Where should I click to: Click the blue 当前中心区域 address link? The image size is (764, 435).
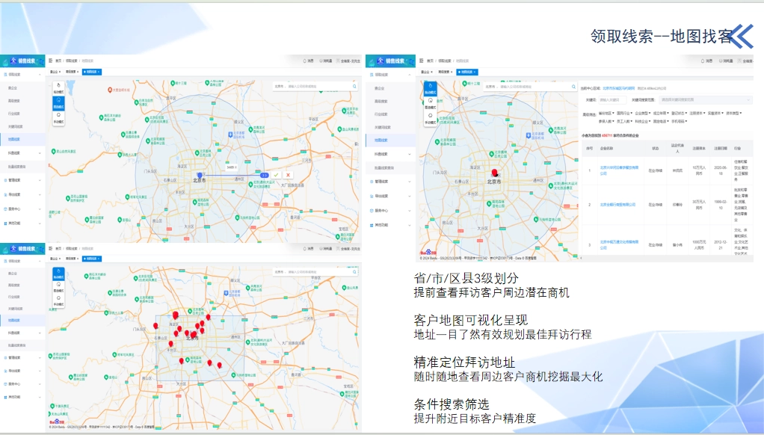[619, 89]
